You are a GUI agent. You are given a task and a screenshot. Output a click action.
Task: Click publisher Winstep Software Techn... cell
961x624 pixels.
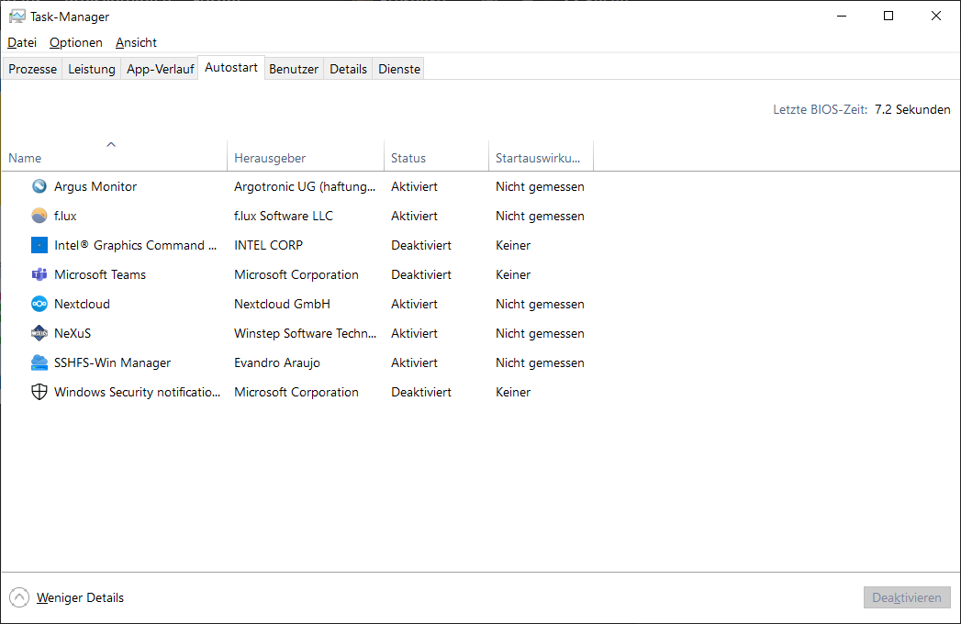[x=306, y=333]
